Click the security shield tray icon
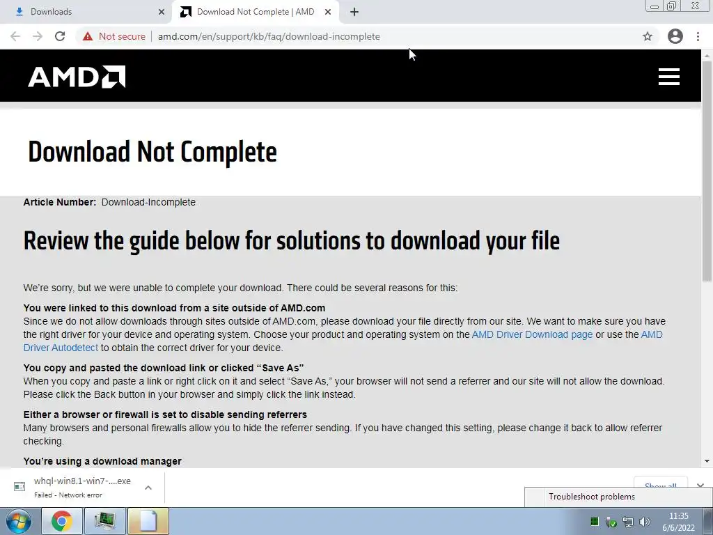This screenshot has height=535, width=713. tap(611, 522)
